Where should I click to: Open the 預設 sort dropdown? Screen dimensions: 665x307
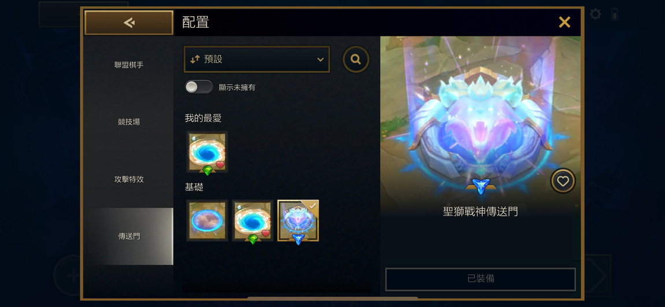(x=257, y=60)
